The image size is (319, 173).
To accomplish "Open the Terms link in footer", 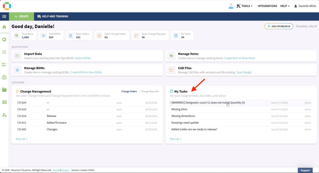I will click(56, 170).
